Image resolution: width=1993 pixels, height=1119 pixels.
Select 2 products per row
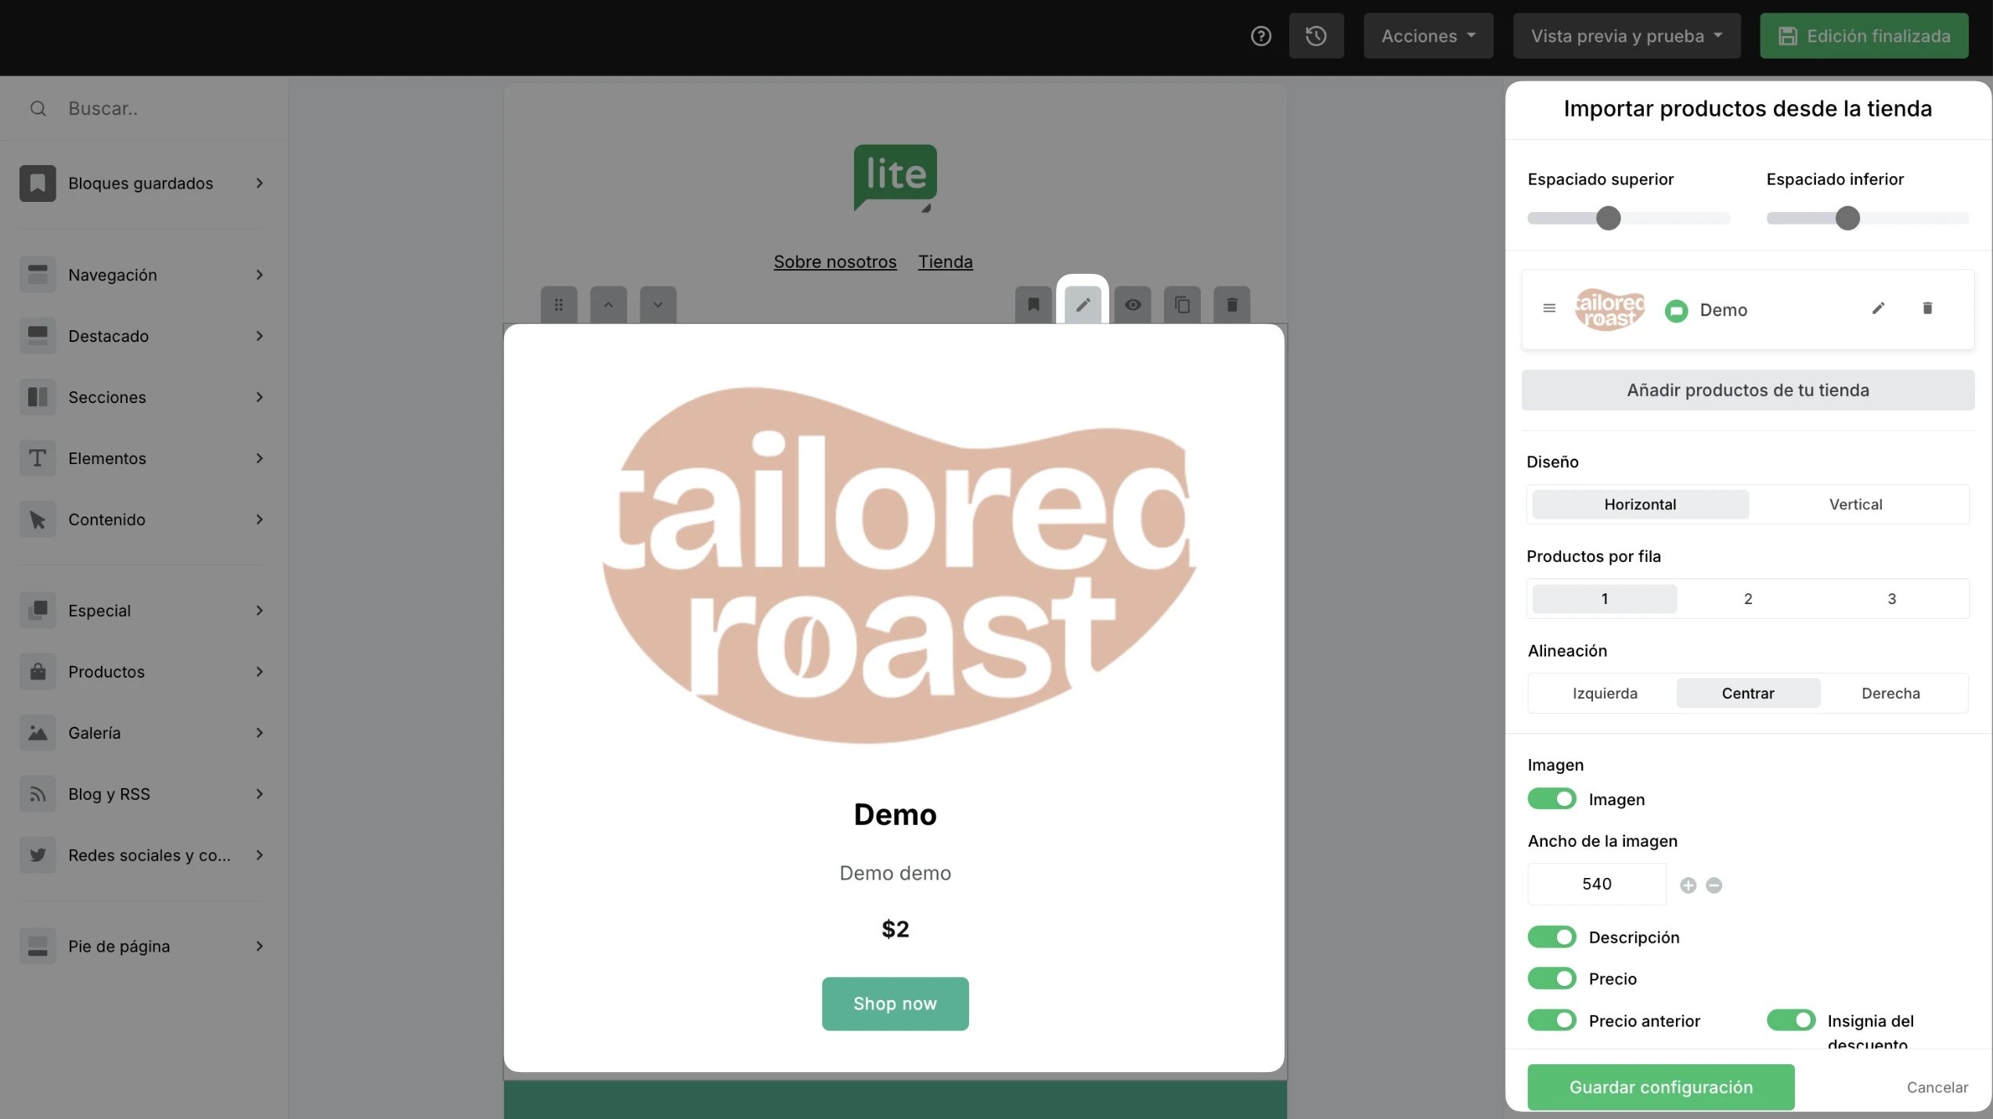coord(1748,599)
